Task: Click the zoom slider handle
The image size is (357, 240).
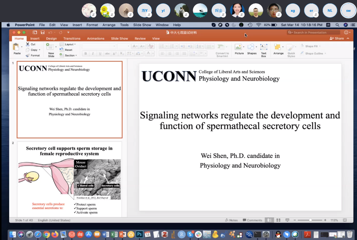Action: tap(310, 220)
